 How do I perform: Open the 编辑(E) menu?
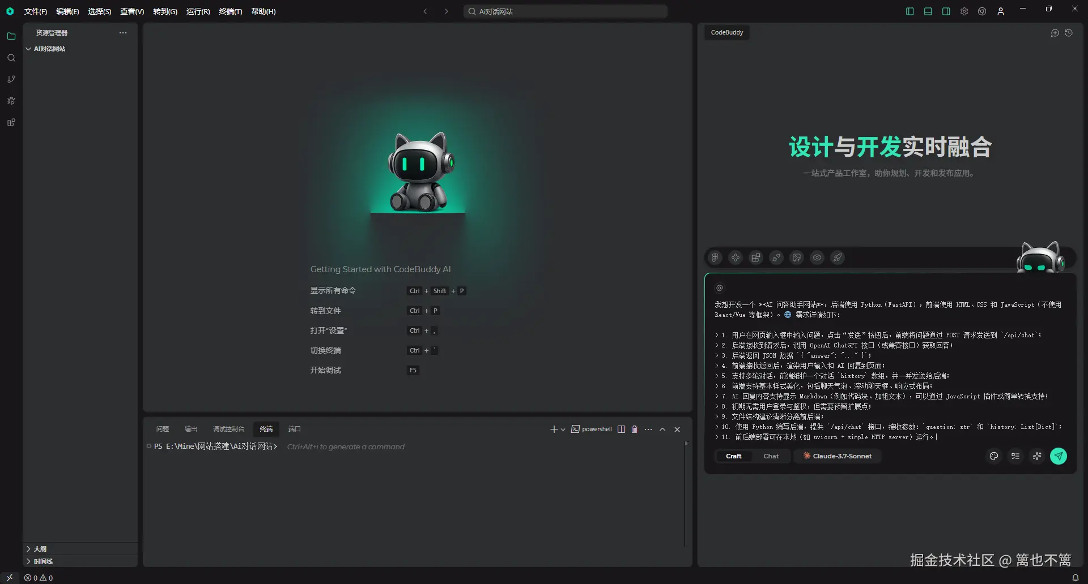coord(67,11)
